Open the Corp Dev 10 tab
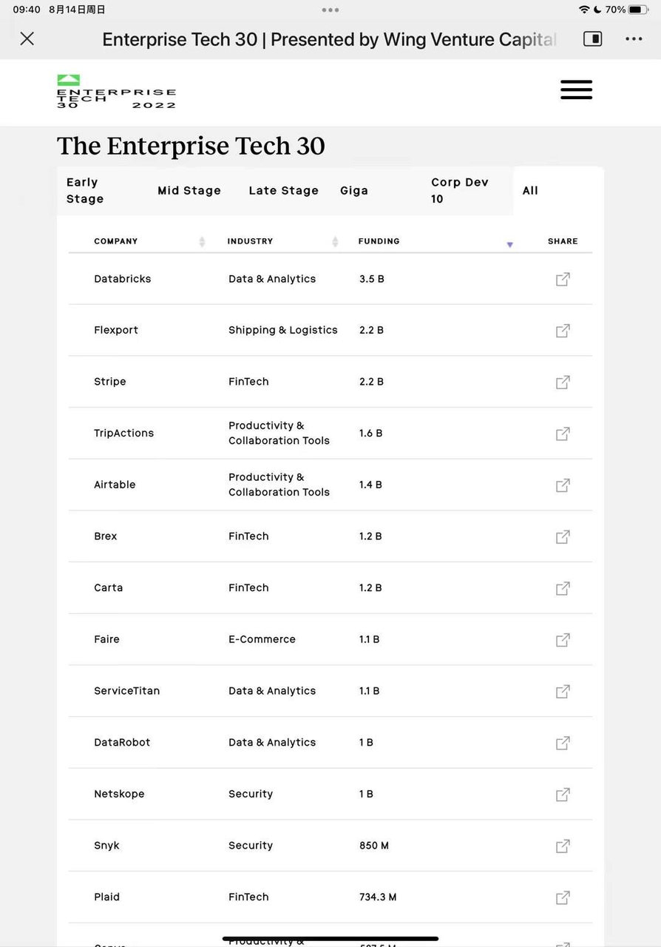661x947 pixels. (459, 190)
